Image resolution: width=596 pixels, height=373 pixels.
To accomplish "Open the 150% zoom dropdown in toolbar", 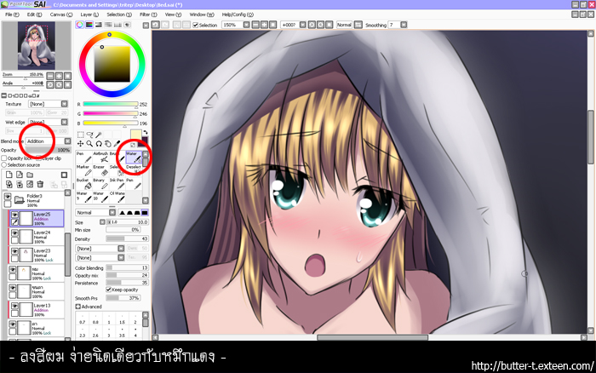I will tap(246, 25).
